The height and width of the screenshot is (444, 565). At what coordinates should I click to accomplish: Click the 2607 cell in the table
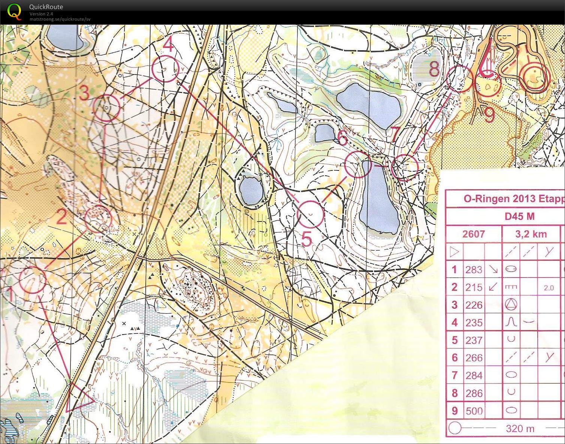click(474, 234)
